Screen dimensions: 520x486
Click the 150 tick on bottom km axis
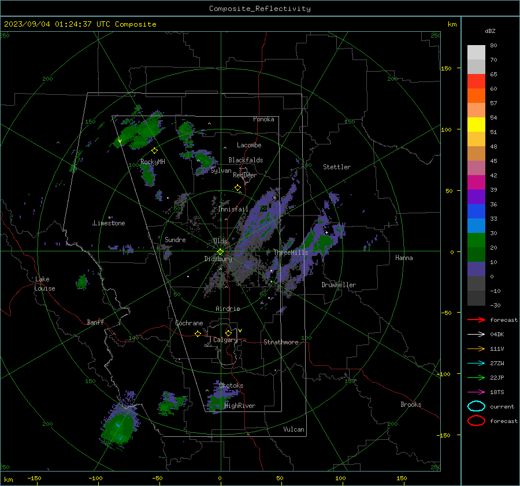402,478
